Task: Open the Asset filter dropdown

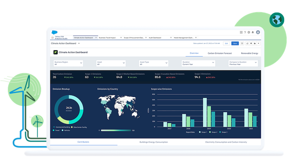Action: (111, 63)
